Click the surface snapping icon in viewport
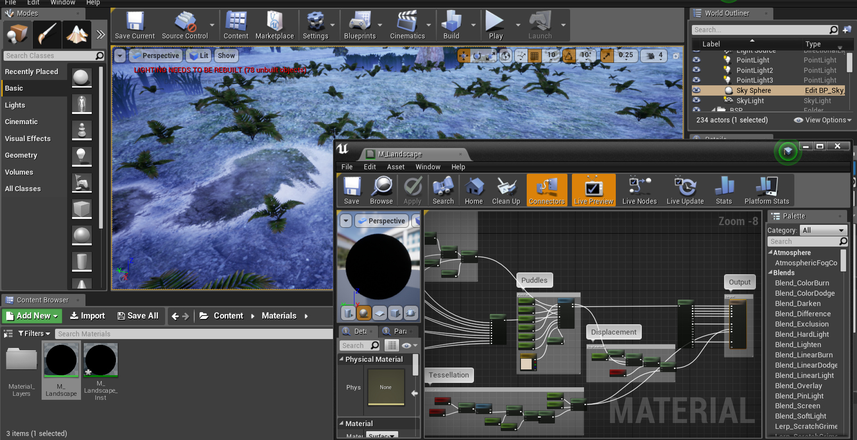 click(521, 56)
